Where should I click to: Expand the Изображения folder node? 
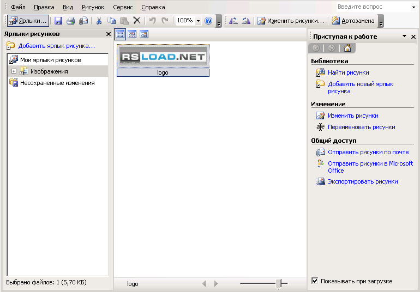pos(14,71)
